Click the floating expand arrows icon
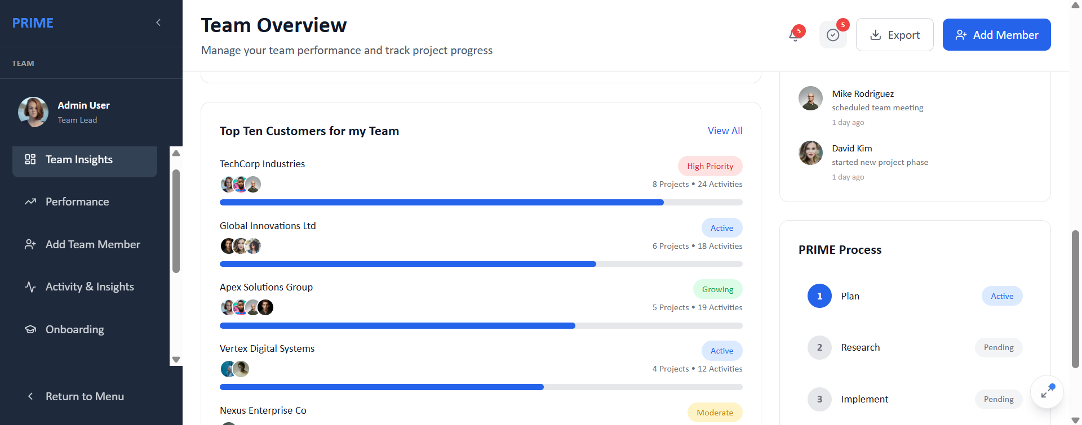 (1047, 391)
